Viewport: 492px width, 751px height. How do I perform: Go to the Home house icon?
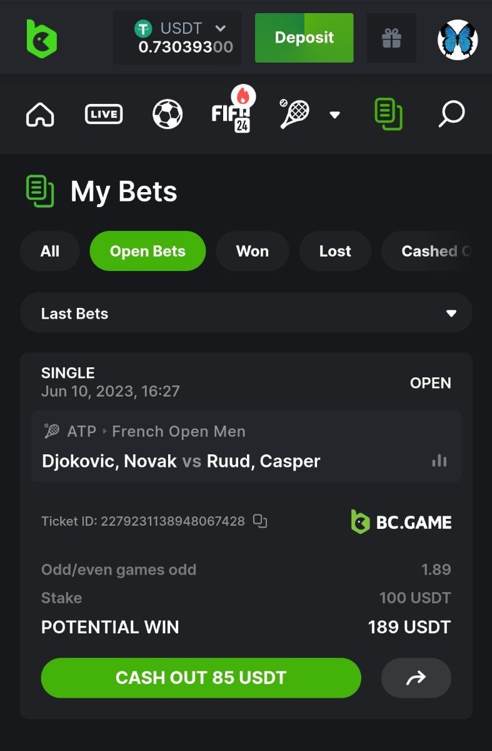point(40,115)
